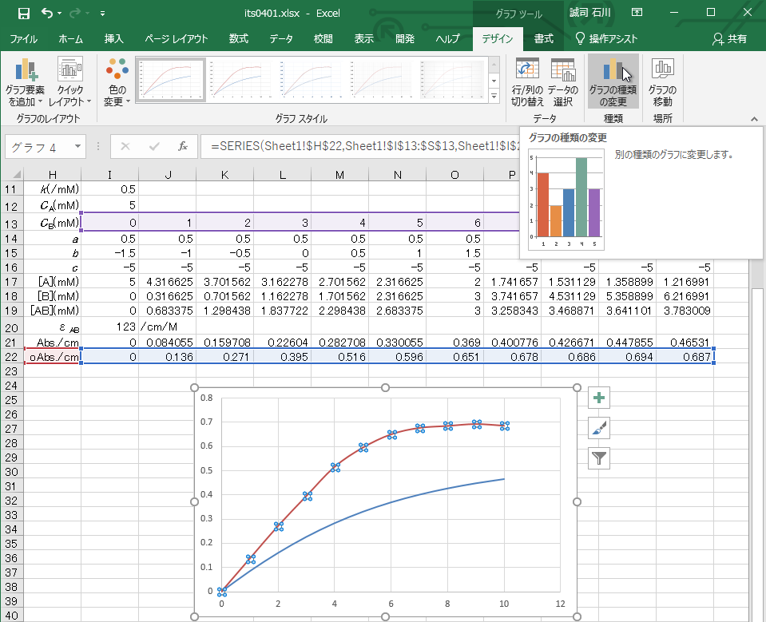The image size is (766, 622).
Task: Open the Change Colors palette (色の変更)
Action: pyautogui.click(x=117, y=81)
